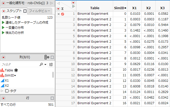Open the search options dropdown arrow
The image size is (170, 107).
(x=45, y=65)
